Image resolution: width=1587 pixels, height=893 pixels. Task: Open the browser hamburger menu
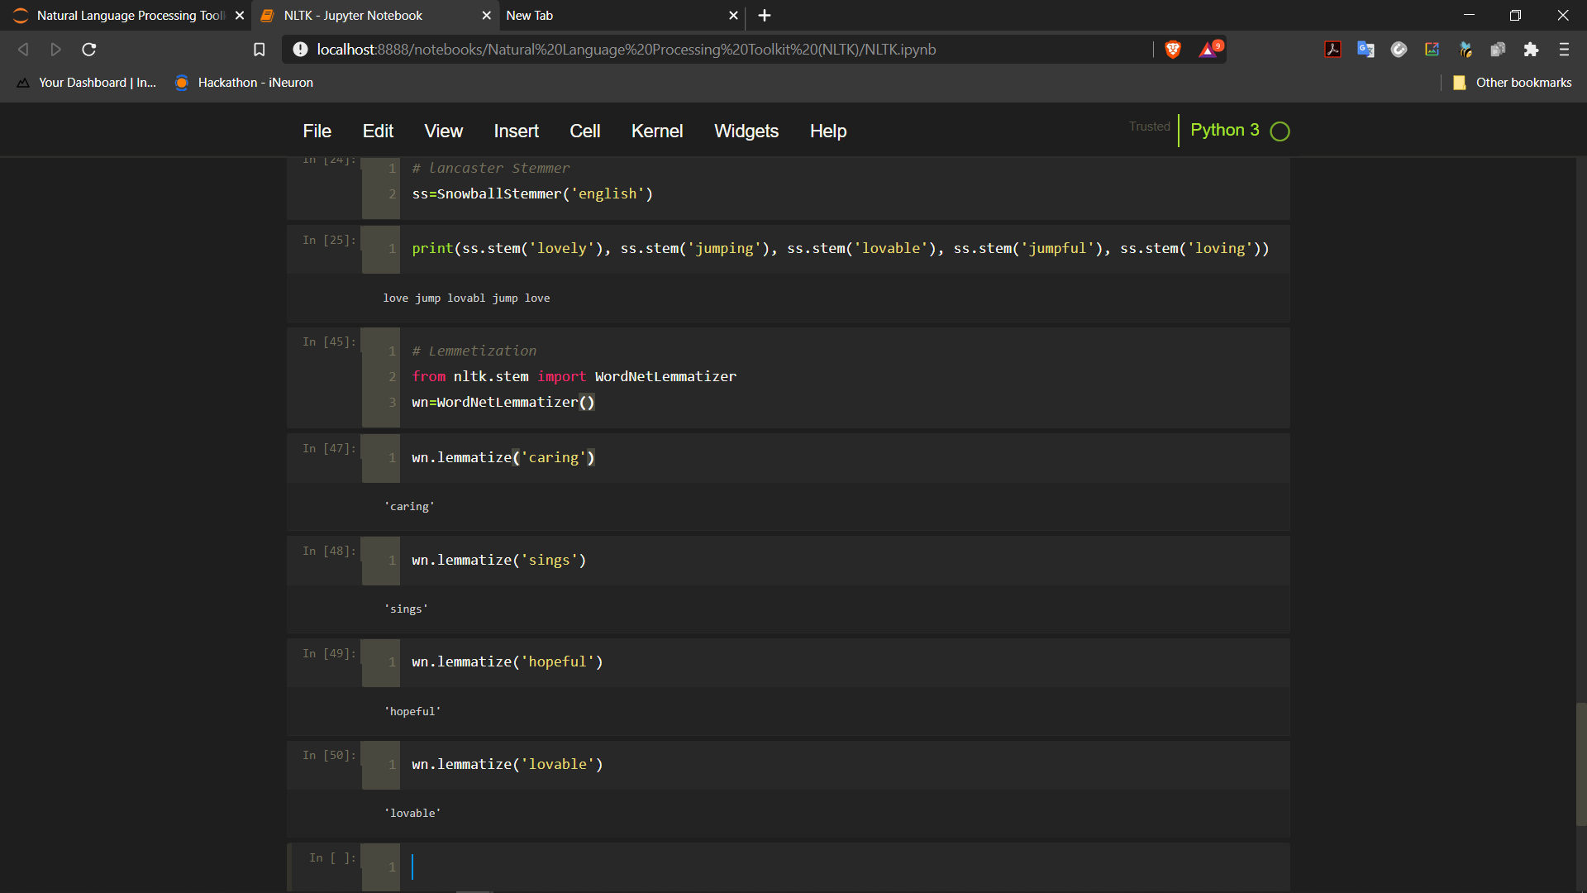[x=1564, y=50]
